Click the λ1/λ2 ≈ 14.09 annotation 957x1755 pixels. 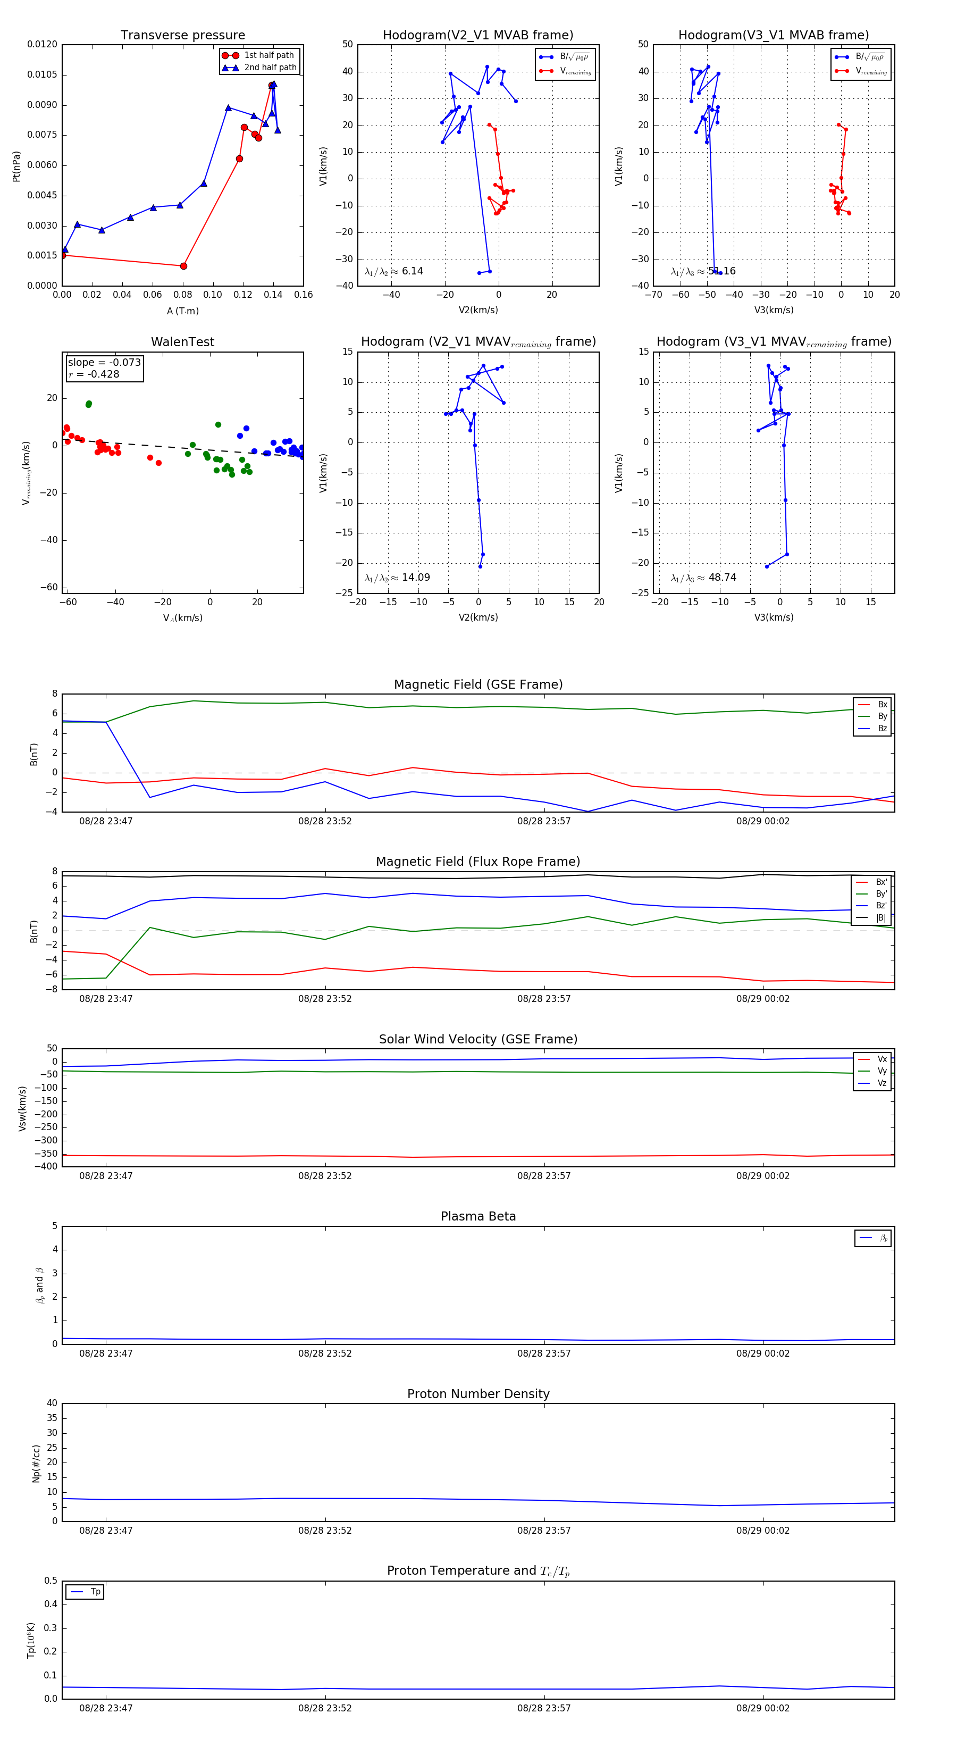[397, 578]
